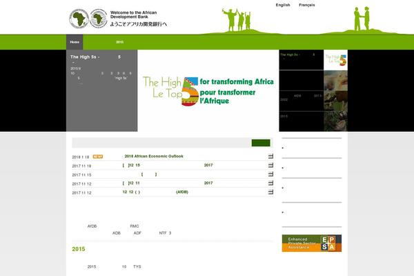Image resolution: width=414 pixels, height=276 pixels.
Task: Switch site language to English
Action: click(x=283, y=5)
